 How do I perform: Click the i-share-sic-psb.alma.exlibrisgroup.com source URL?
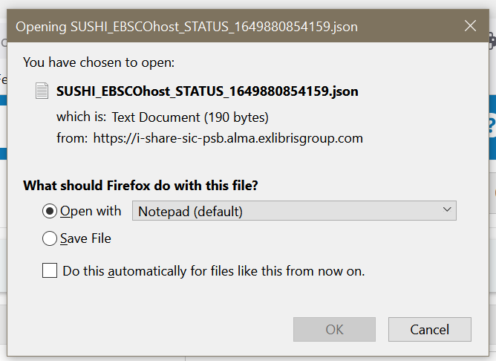pos(228,138)
